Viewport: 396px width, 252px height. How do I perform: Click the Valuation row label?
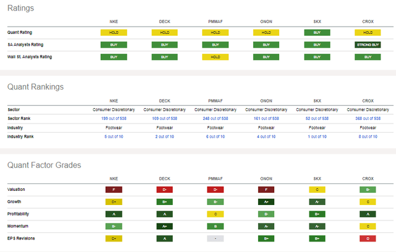tap(16, 190)
